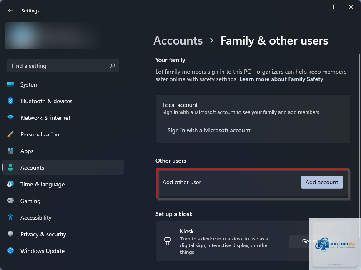361x270 pixels.
Task: Go to Windows Update
Action: pos(63,251)
